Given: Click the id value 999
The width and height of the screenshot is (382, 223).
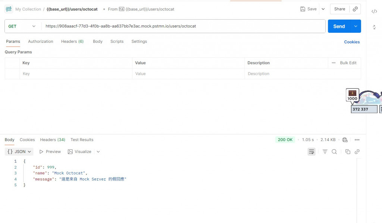Looking at the screenshot, I should click(x=51, y=167).
